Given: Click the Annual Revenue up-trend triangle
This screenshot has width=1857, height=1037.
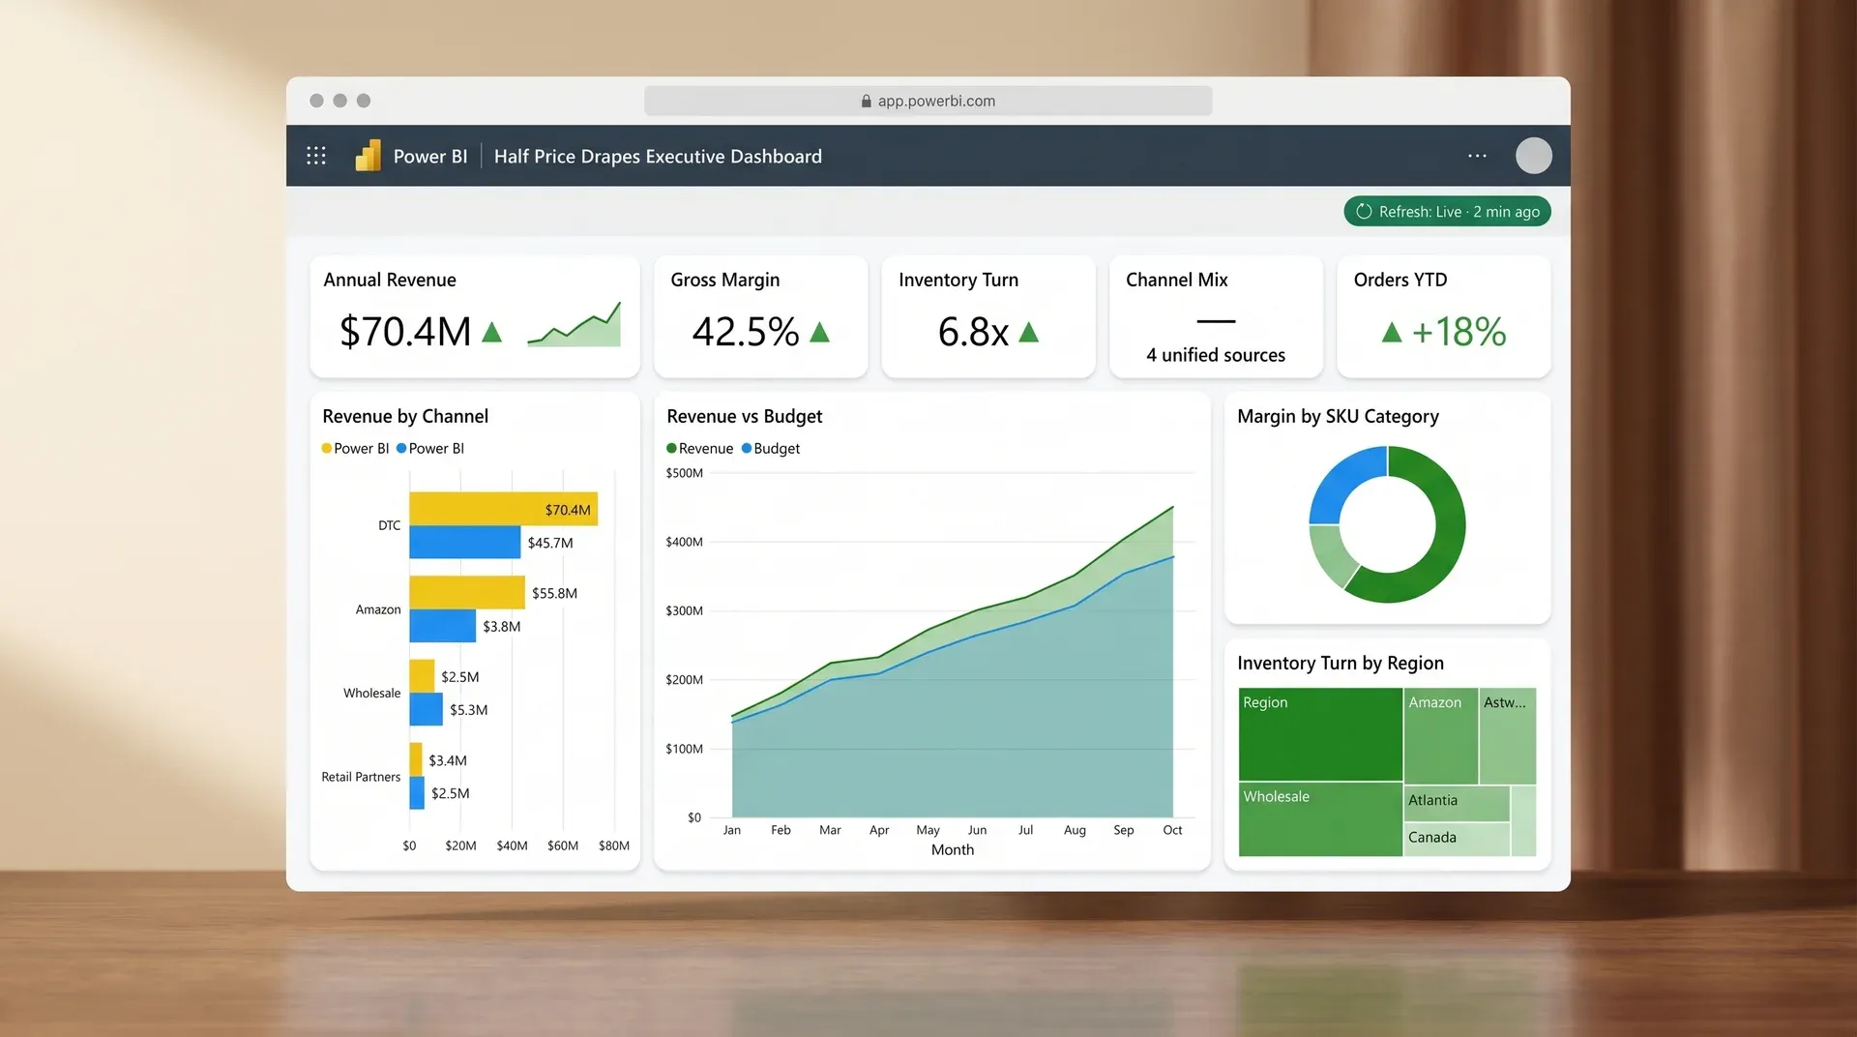Looking at the screenshot, I should (491, 332).
